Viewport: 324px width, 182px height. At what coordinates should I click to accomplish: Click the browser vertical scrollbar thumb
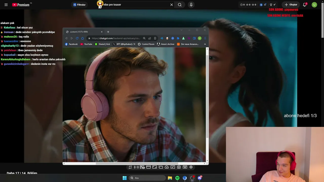pos(207,97)
